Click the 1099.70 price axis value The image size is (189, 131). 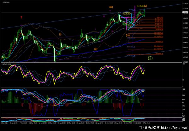click(x=185, y=37)
